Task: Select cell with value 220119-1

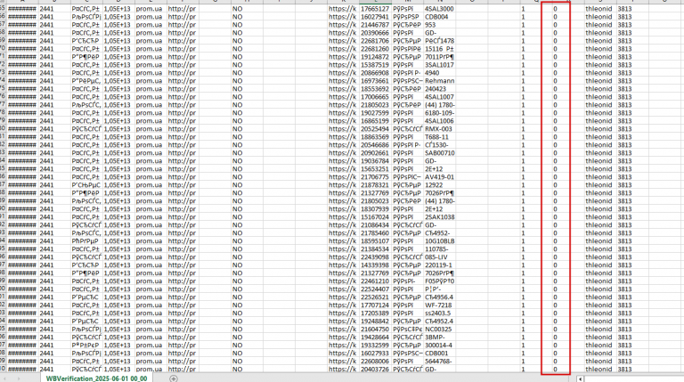Action: (x=439, y=264)
